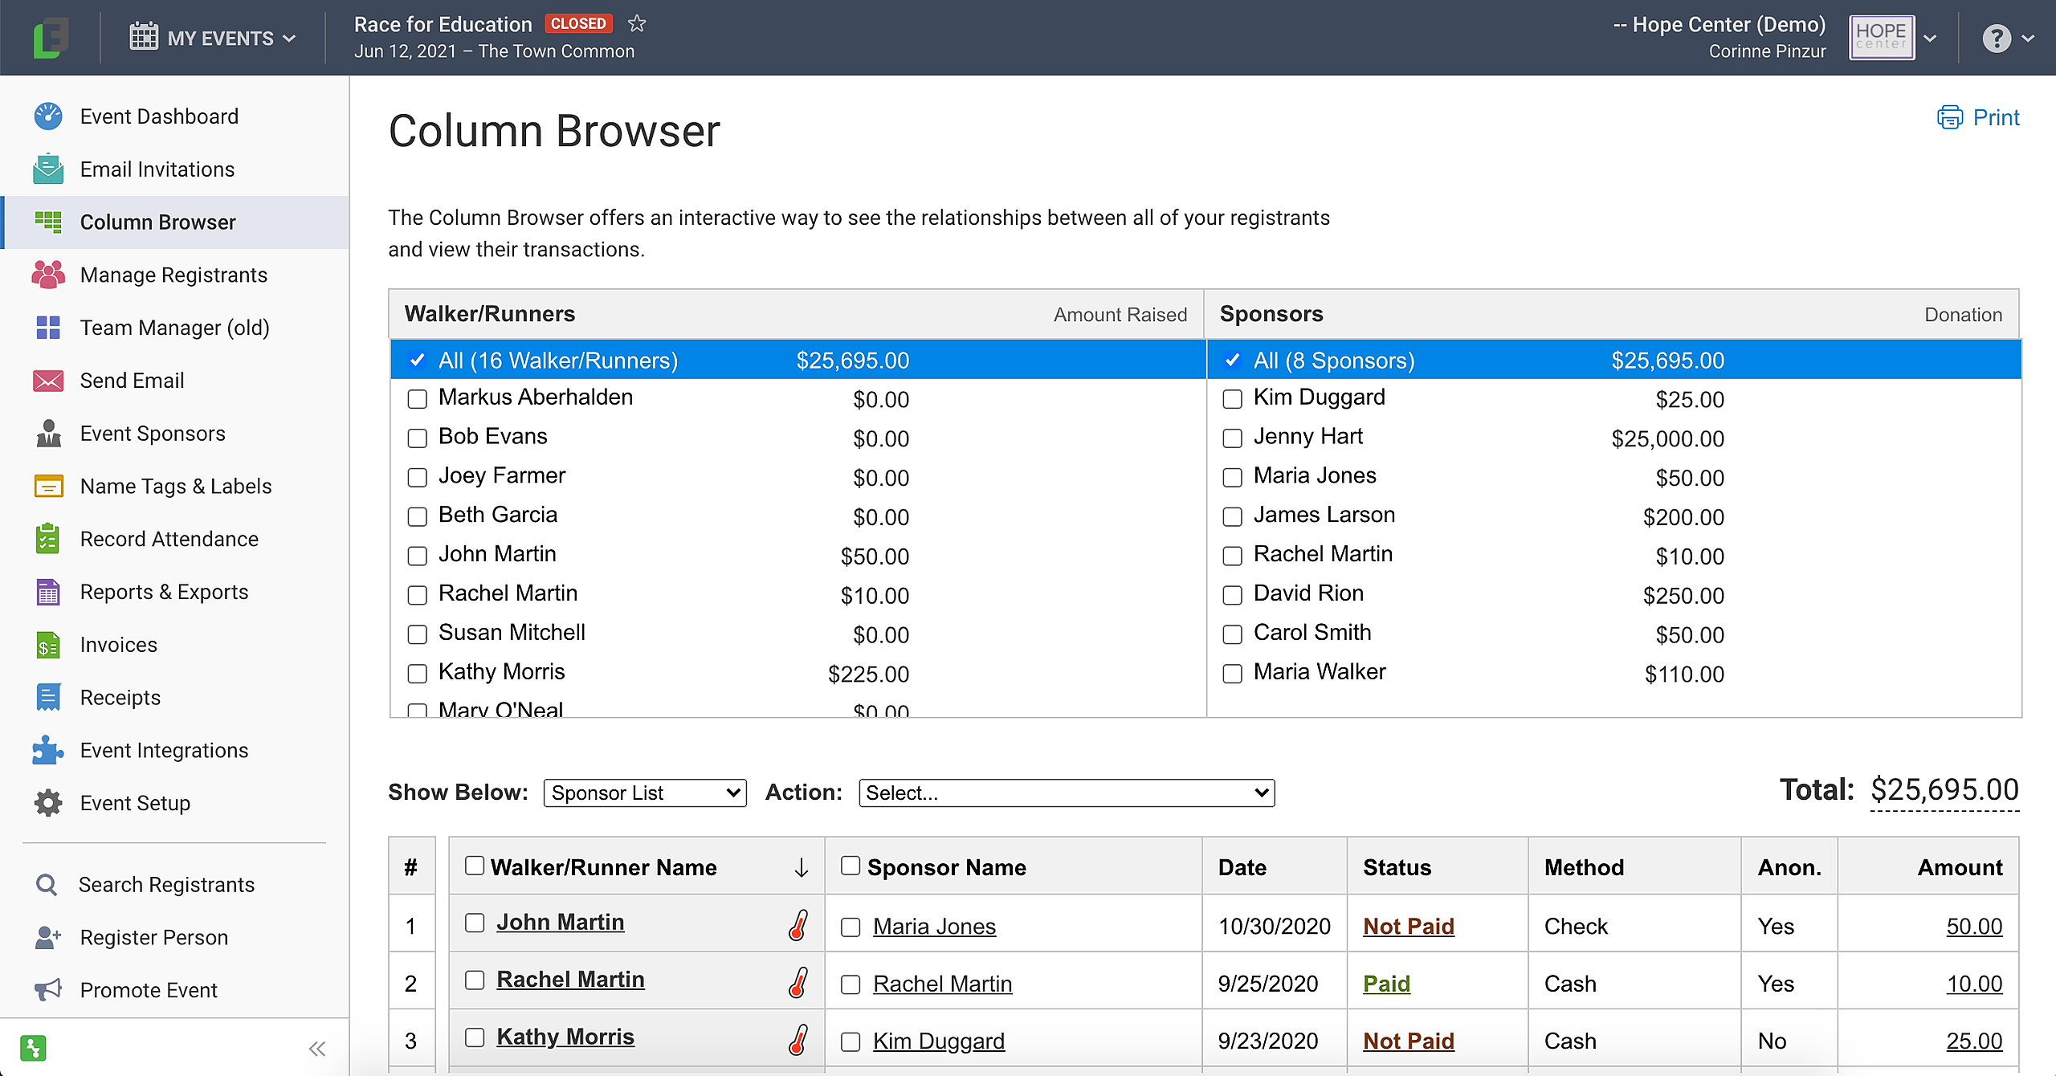Click the Event Integrations puzzle icon
The height and width of the screenshot is (1076, 2056).
tap(48, 750)
